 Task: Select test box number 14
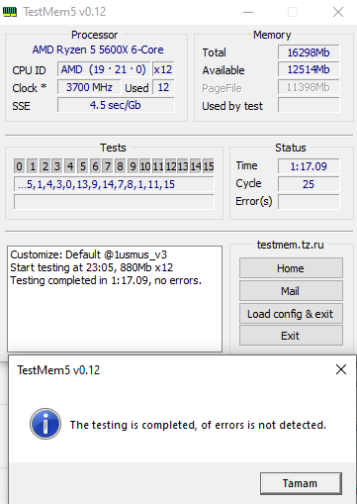click(x=196, y=166)
